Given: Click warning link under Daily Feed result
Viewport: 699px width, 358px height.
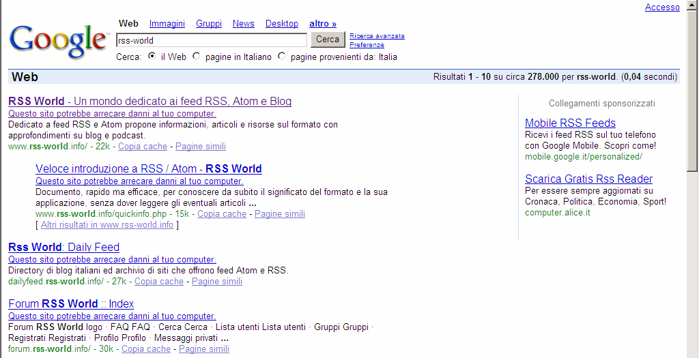Looking at the screenshot, I should coord(113,260).
